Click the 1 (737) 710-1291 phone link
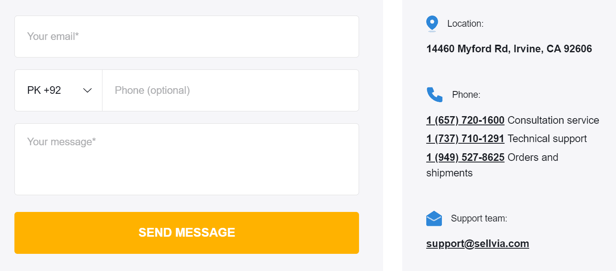 click(465, 138)
